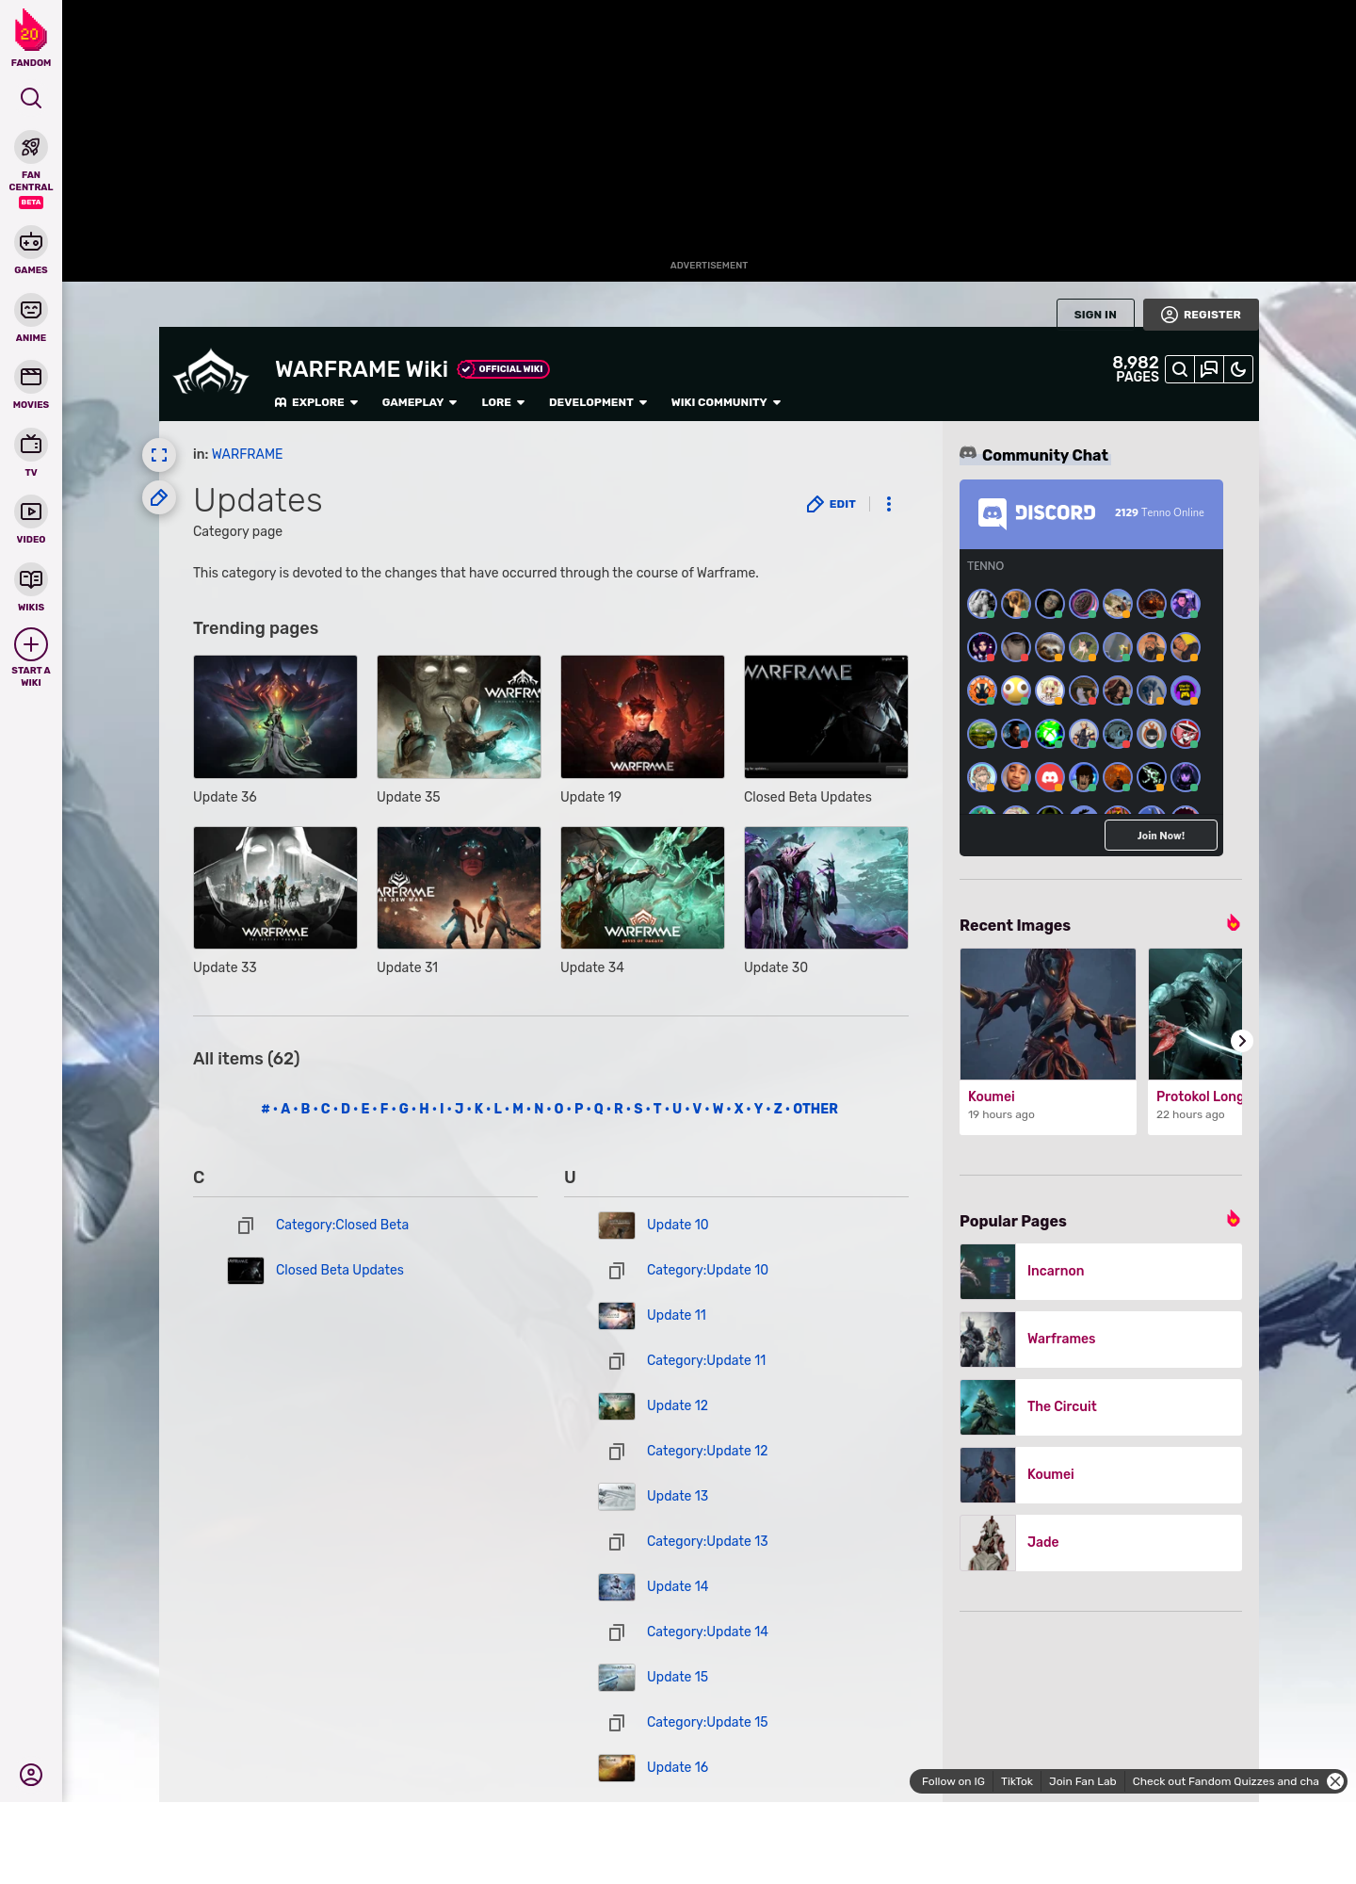Viewport: 1356px width, 1884px height.
Task: Open Warframes popular page
Action: tap(1101, 1340)
